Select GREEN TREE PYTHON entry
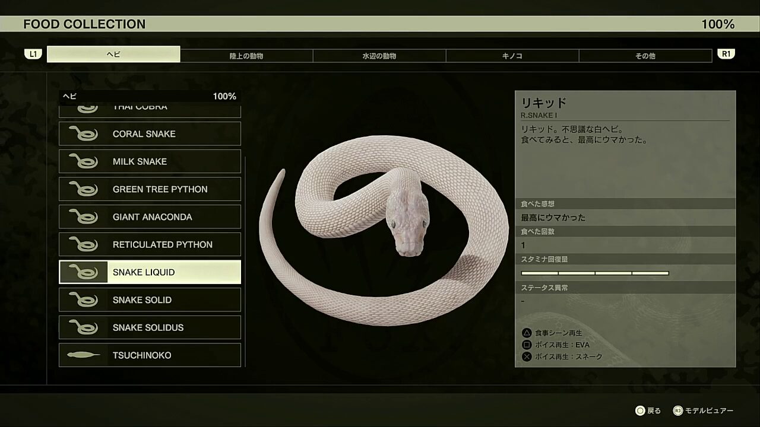This screenshot has height=427, width=760. (x=150, y=189)
